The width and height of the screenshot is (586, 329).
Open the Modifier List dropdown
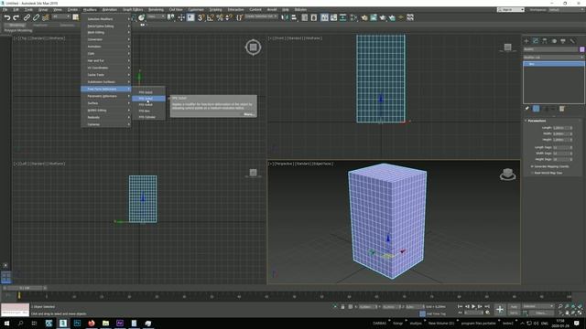tap(553, 57)
